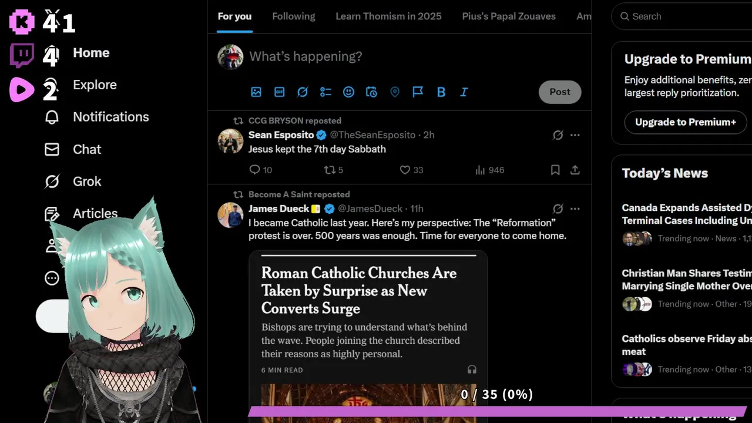Viewport: 752px width, 423px height.
Task: Open more options on Sean Esposito's post
Action: [575, 135]
